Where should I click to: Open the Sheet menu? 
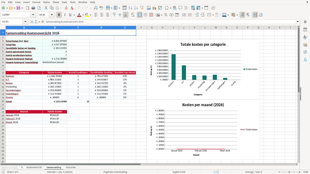56,2
